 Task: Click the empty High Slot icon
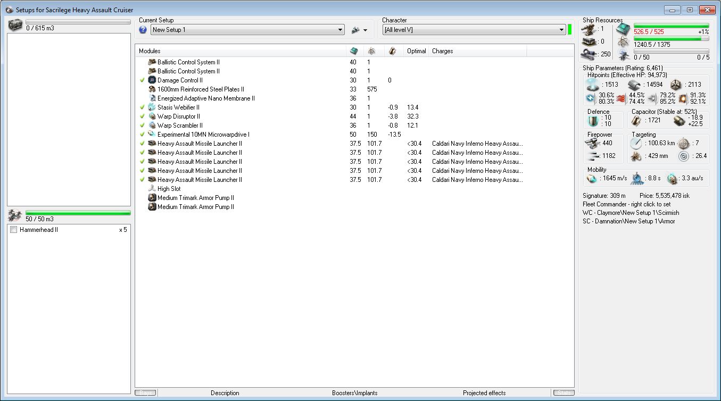[x=152, y=189]
